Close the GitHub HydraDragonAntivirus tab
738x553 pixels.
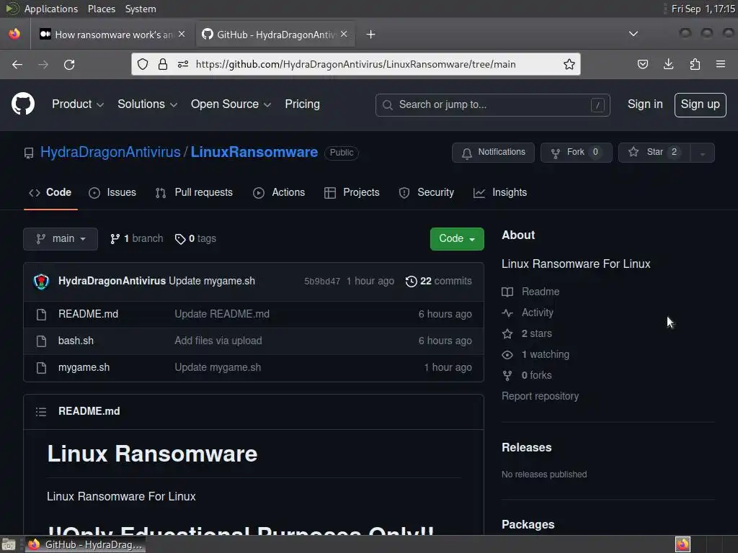tap(344, 34)
